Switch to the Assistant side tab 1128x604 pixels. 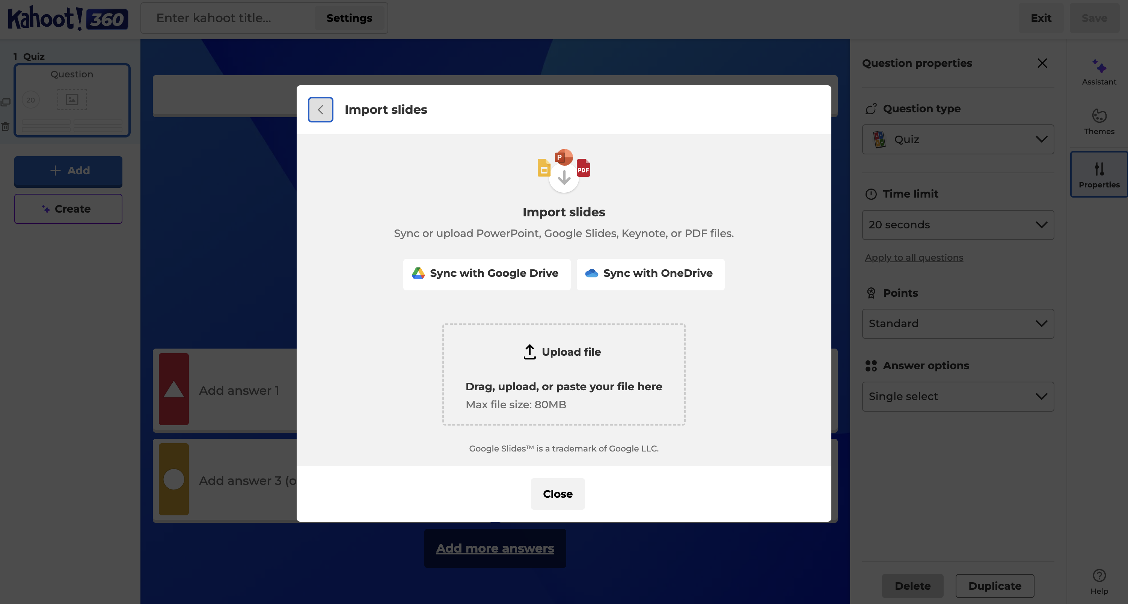point(1099,72)
